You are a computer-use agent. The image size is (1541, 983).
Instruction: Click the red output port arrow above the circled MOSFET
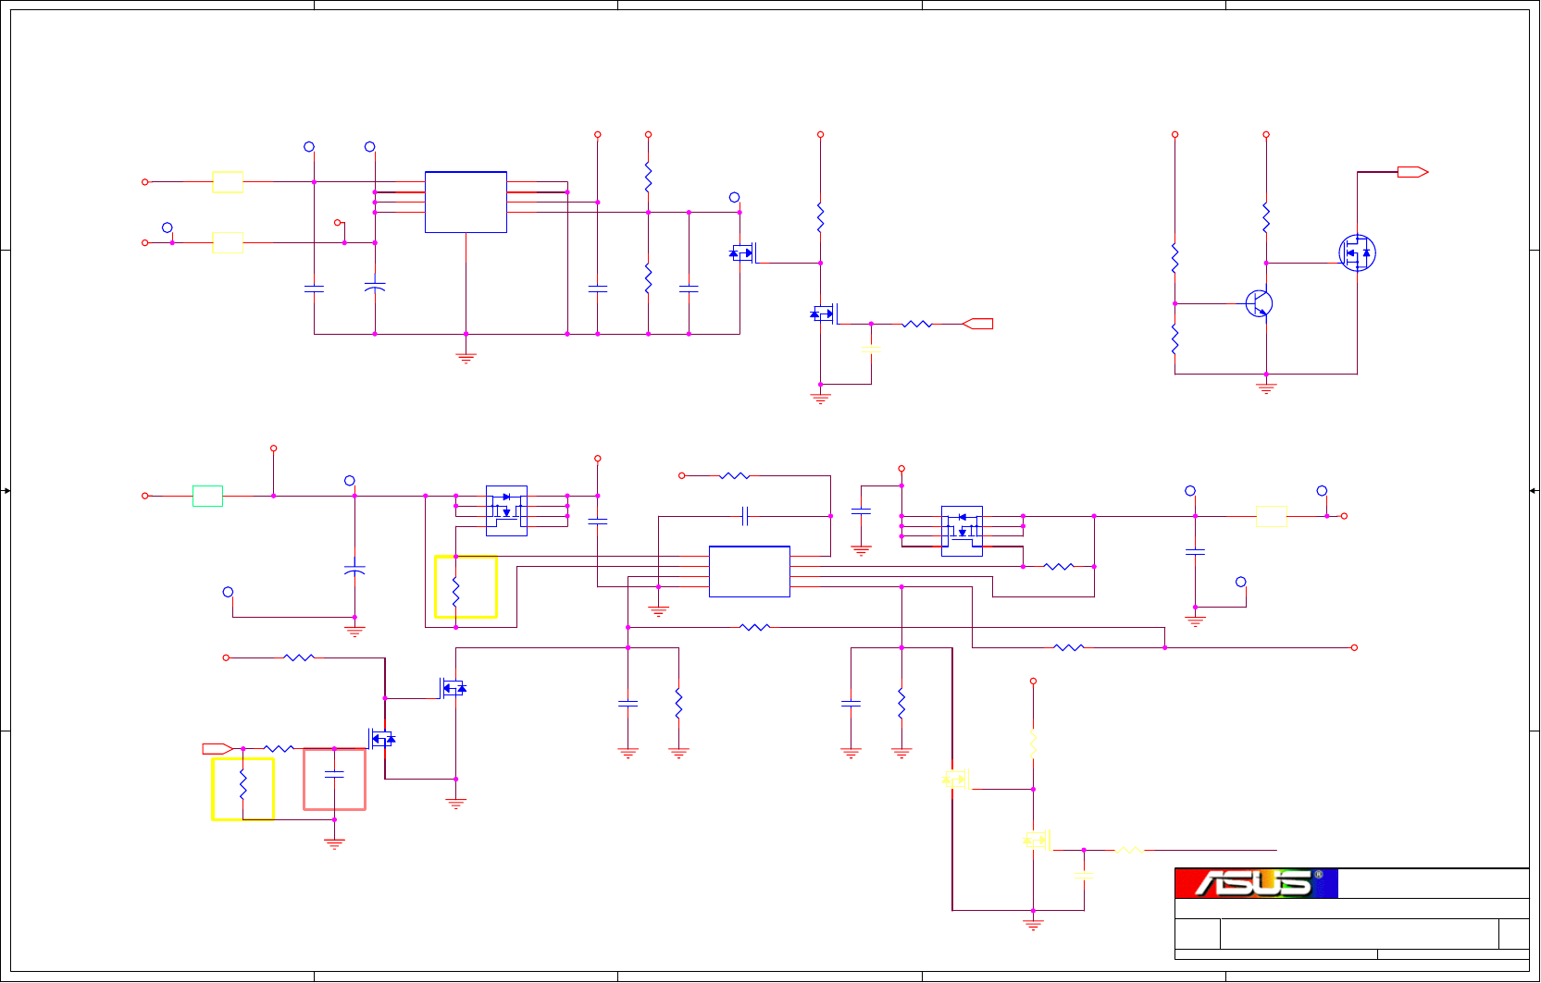click(1412, 172)
